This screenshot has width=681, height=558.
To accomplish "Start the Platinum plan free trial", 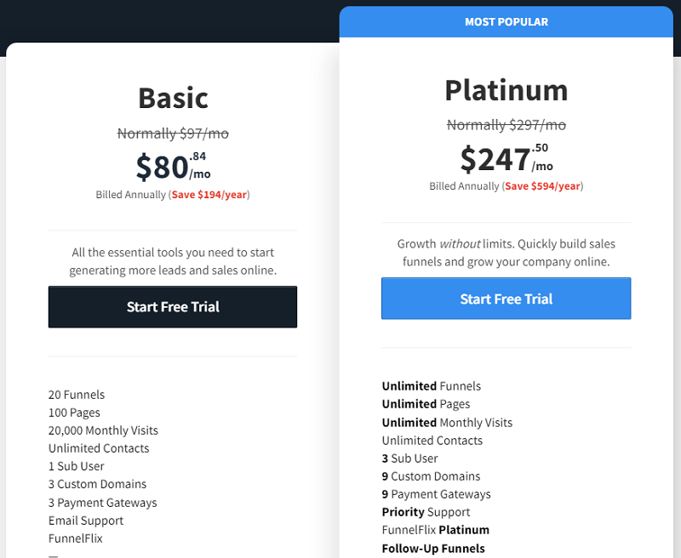I will coord(506,299).
